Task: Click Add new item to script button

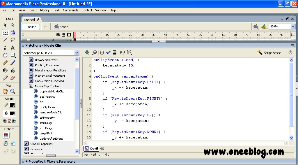Action: tap(87, 52)
